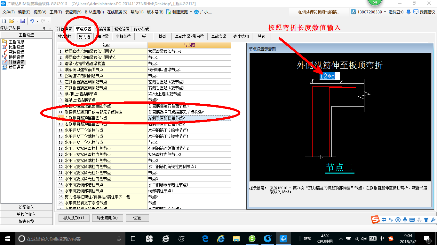Open the account 13907298339 dropdown
This screenshot has width=437, height=245.
pyautogui.click(x=385, y=12)
